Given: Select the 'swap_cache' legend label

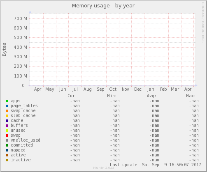Looking at the screenshot, I should [23, 111].
